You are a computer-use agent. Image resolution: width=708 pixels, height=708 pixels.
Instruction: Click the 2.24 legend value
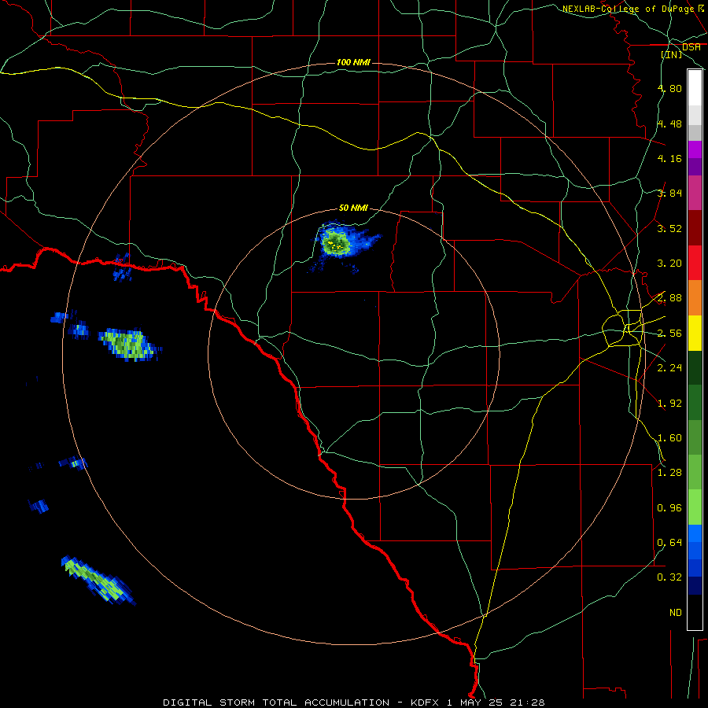click(x=669, y=368)
